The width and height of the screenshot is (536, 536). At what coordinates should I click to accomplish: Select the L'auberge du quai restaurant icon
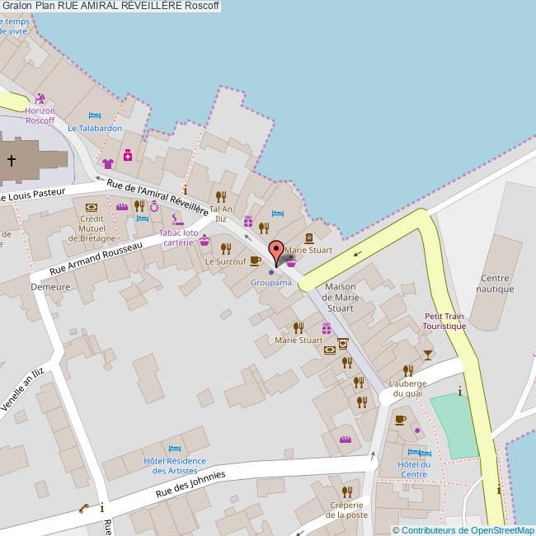tap(407, 371)
